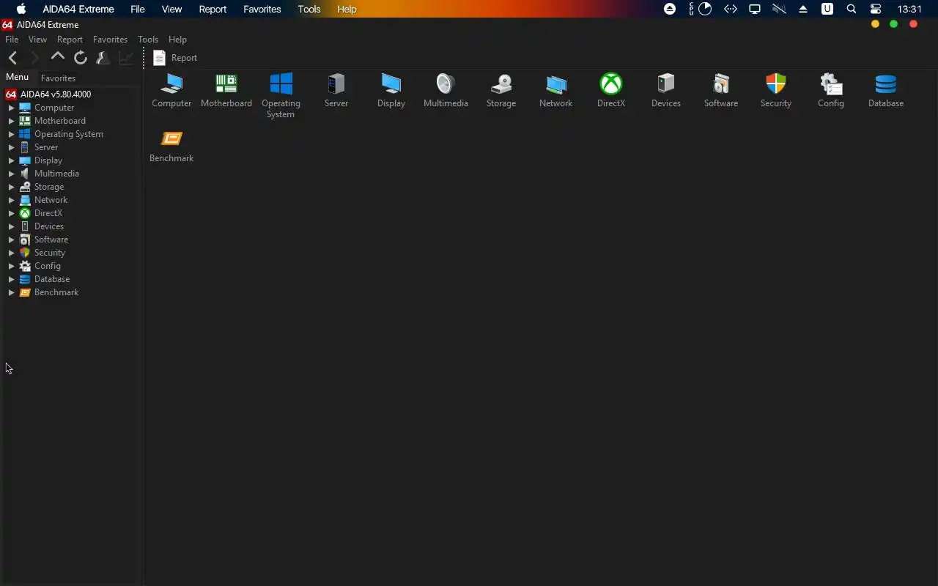Image resolution: width=938 pixels, height=586 pixels.
Task: Open the Benchmark icon in main pane
Action: coord(171,139)
